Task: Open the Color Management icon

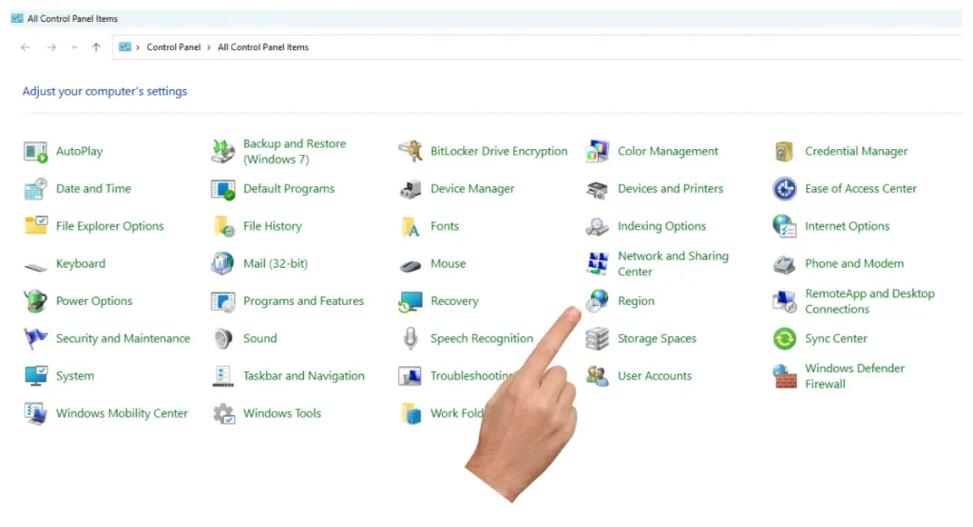Action: pos(598,151)
